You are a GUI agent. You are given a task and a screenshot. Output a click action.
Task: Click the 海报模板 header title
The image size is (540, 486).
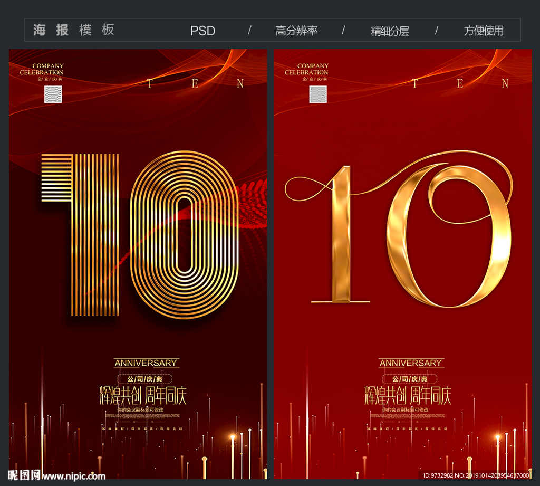click(x=74, y=30)
